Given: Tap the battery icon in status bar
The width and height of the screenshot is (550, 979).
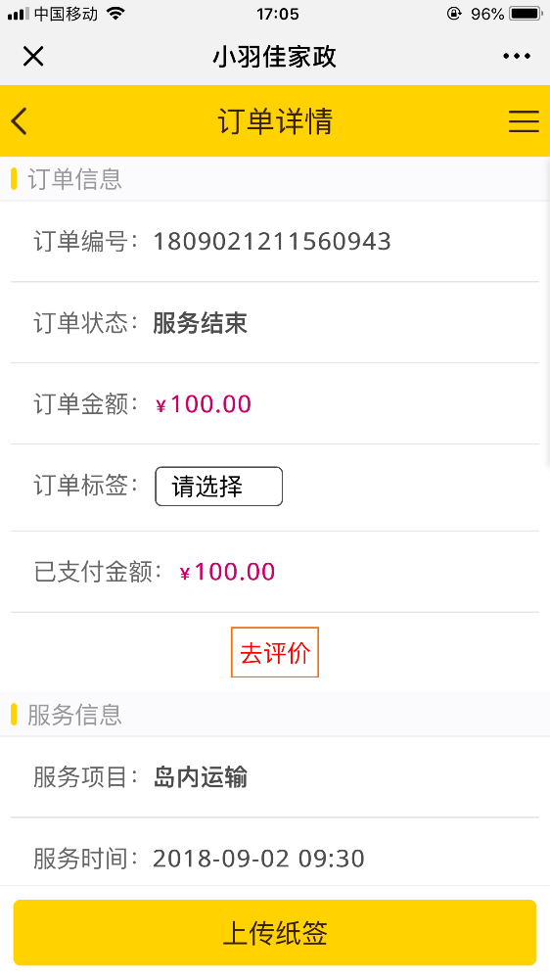Looking at the screenshot, I should click(x=526, y=13).
